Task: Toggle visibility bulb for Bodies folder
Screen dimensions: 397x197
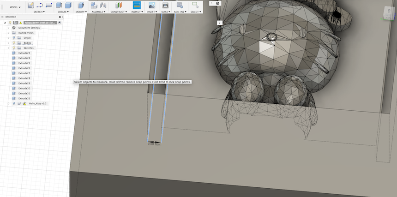Action: pos(14,43)
